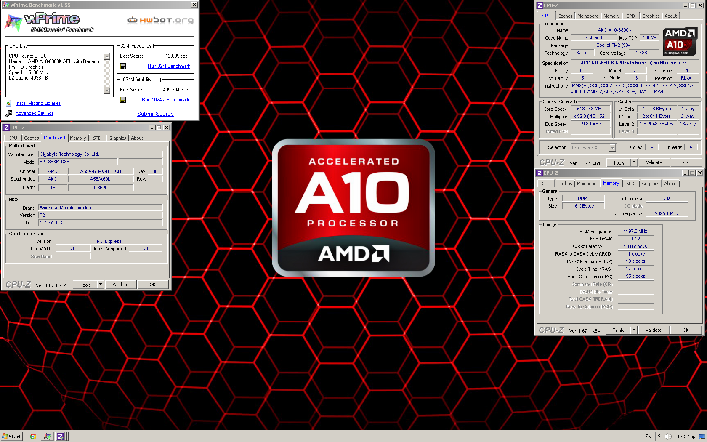
Task: Open Tools dropdown arrow in Mainboard CPU-Z window
Action: click(100, 285)
